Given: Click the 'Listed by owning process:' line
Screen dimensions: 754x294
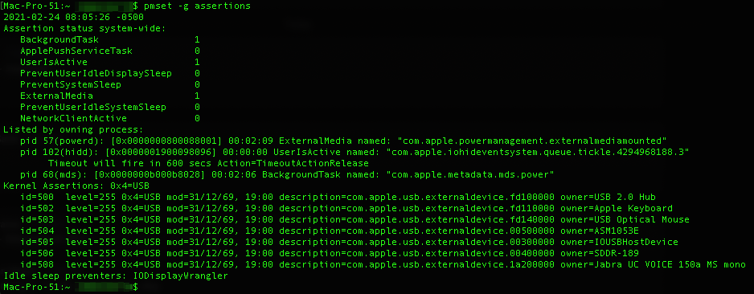Looking at the screenshot, I should point(73,129).
